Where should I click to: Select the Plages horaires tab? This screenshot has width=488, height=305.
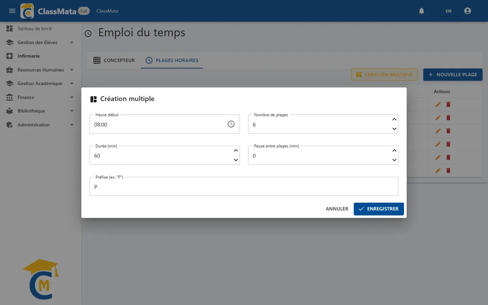point(172,60)
